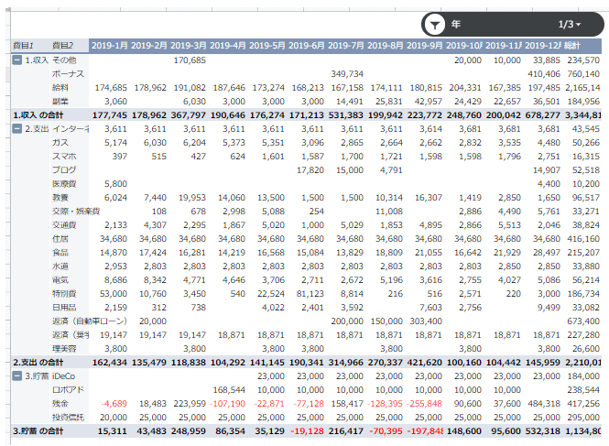Select the 費目2 column header
This screenshot has height=446, width=609.
(64, 45)
